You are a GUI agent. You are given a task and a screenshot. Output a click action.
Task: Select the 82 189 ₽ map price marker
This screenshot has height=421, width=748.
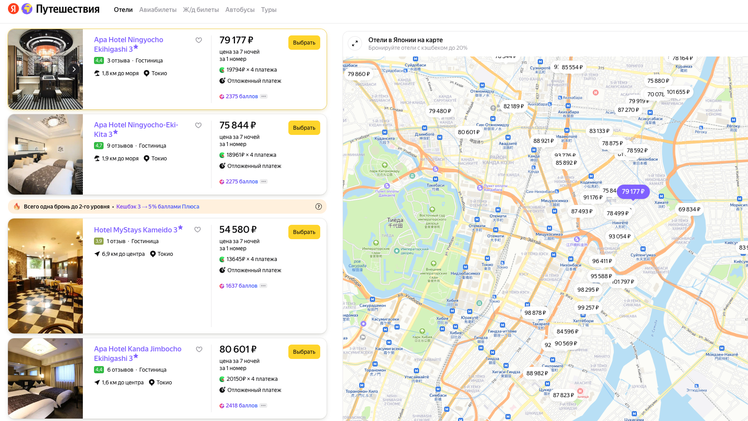(x=513, y=106)
